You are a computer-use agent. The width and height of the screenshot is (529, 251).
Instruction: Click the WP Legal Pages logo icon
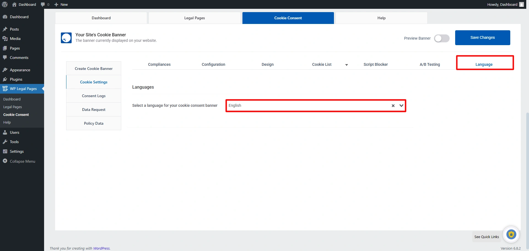(5, 89)
